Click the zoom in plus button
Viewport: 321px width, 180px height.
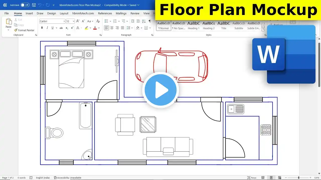tap(310, 178)
